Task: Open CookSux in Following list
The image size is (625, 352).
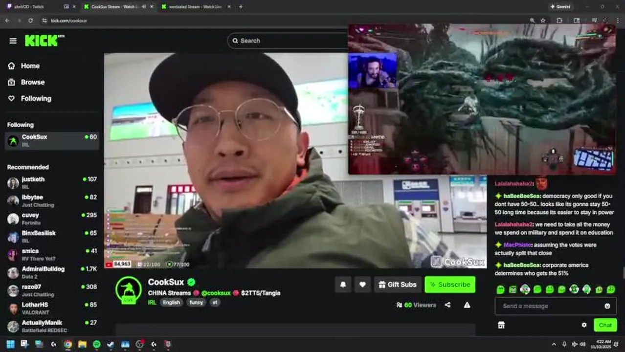Action: [x=52, y=141]
